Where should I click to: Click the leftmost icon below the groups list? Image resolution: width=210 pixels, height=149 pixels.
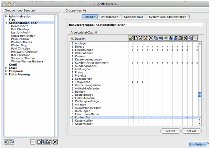pos(7,142)
